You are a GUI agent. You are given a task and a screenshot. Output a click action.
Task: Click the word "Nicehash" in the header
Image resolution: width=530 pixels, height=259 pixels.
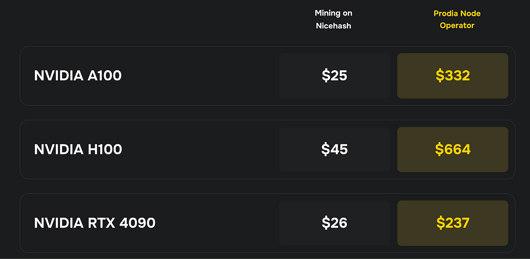click(334, 26)
